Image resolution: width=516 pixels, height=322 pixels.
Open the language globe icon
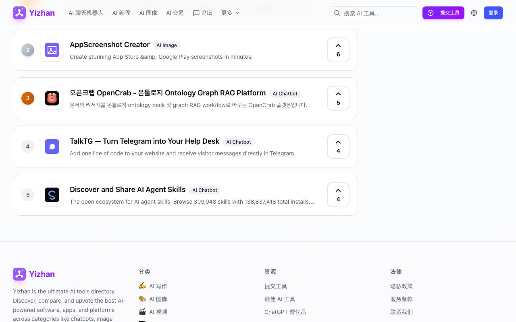[x=474, y=13]
